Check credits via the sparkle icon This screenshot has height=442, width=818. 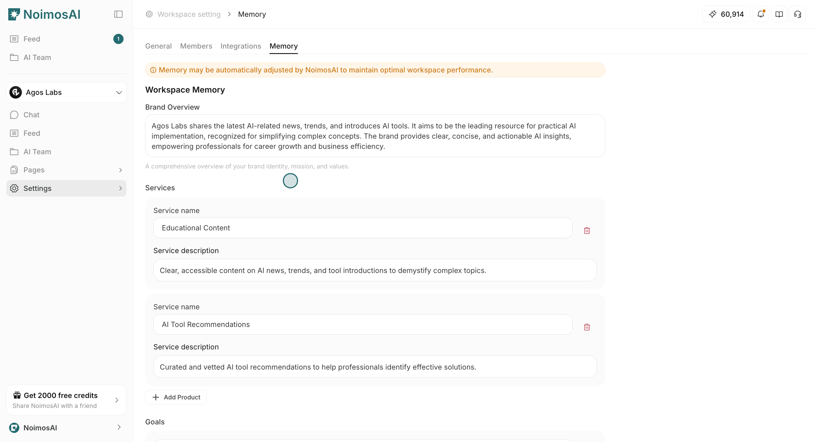(x=726, y=14)
